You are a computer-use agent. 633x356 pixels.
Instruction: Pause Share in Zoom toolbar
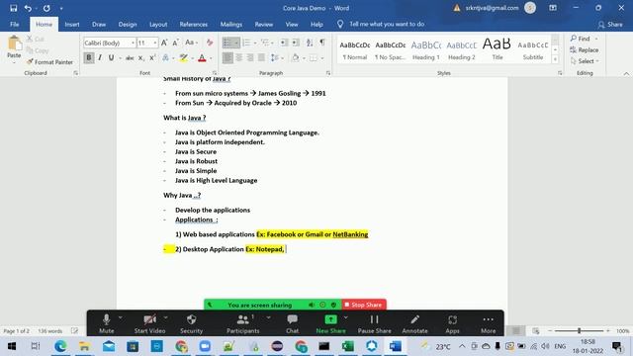click(374, 323)
